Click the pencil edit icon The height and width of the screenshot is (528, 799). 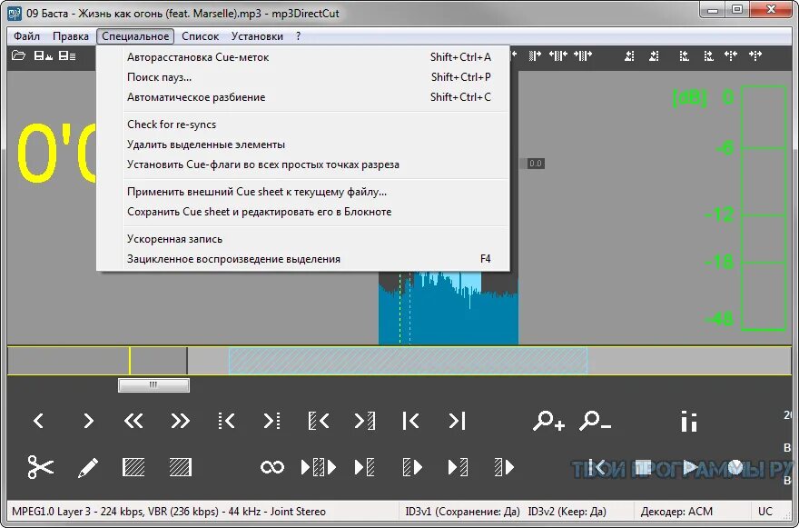[x=88, y=467]
